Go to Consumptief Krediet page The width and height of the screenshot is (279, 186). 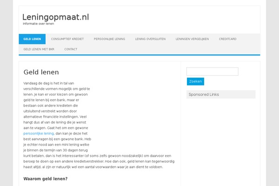(67, 39)
